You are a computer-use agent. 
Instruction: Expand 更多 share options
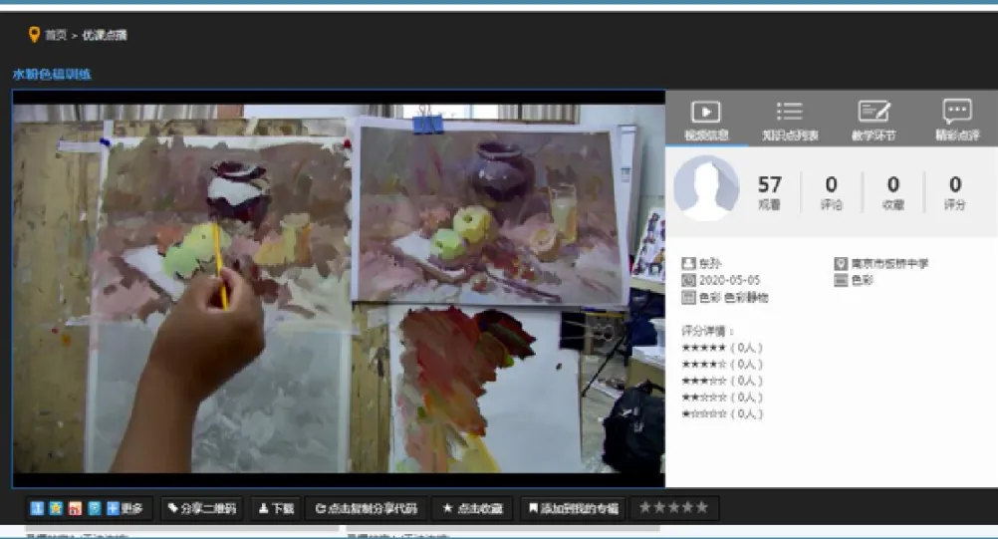coord(125,508)
